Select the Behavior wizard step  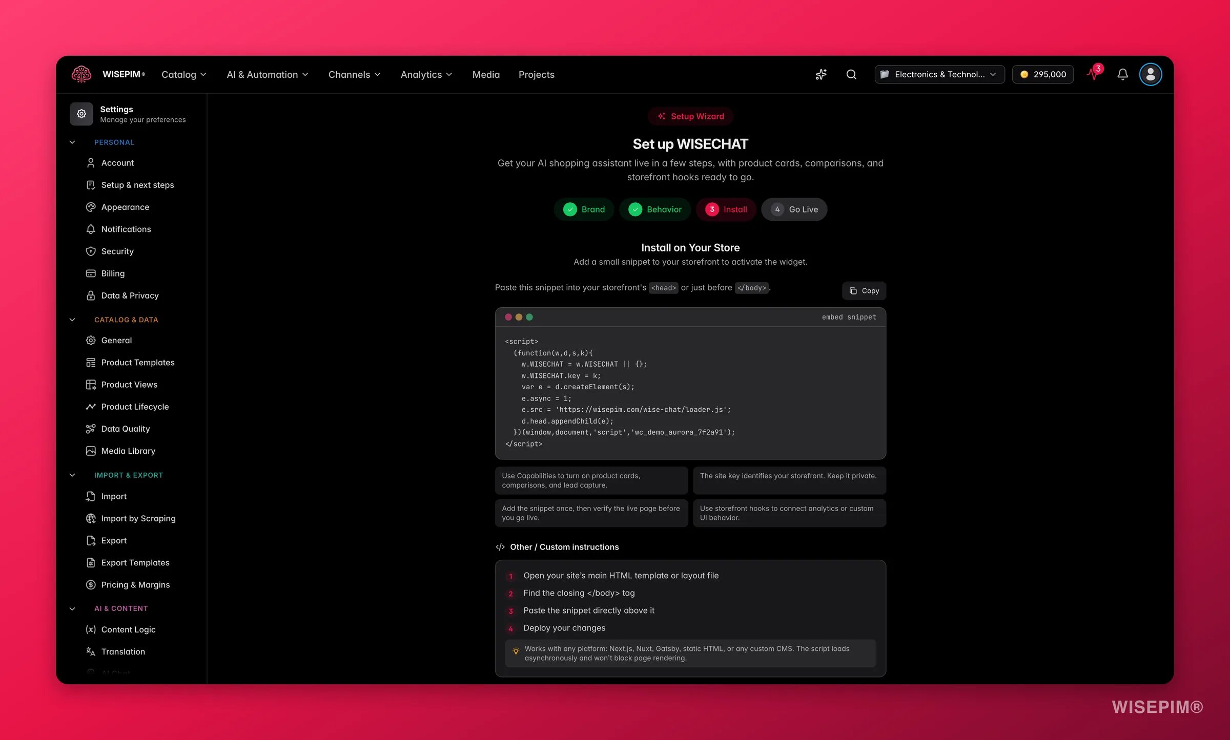[655, 209]
